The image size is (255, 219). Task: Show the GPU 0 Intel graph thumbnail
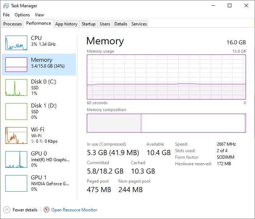pyautogui.click(x=16, y=159)
